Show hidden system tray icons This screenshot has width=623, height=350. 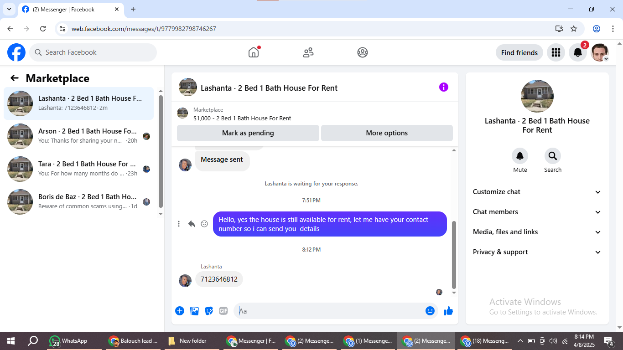coord(520,341)
